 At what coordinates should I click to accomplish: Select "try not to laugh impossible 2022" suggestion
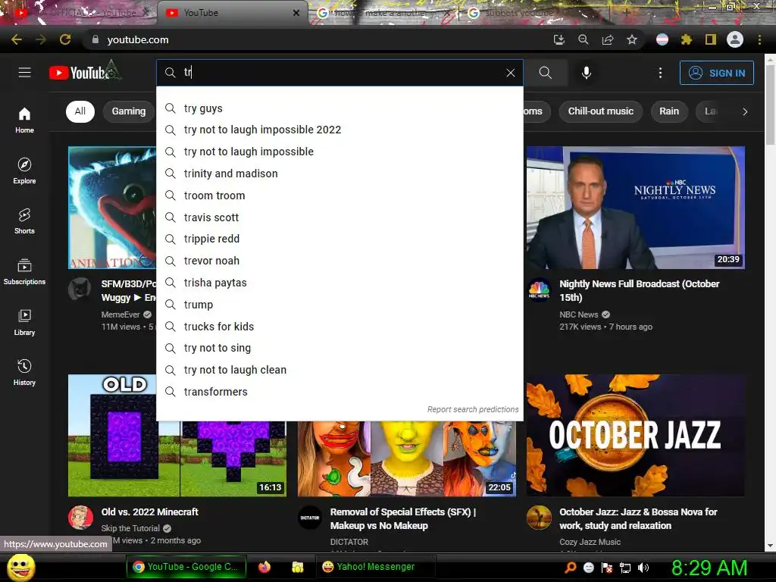coord(339,130)
